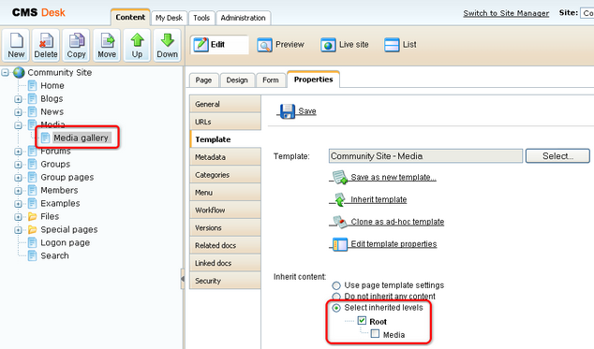Expand the Special pages tree node

[18, 230]
